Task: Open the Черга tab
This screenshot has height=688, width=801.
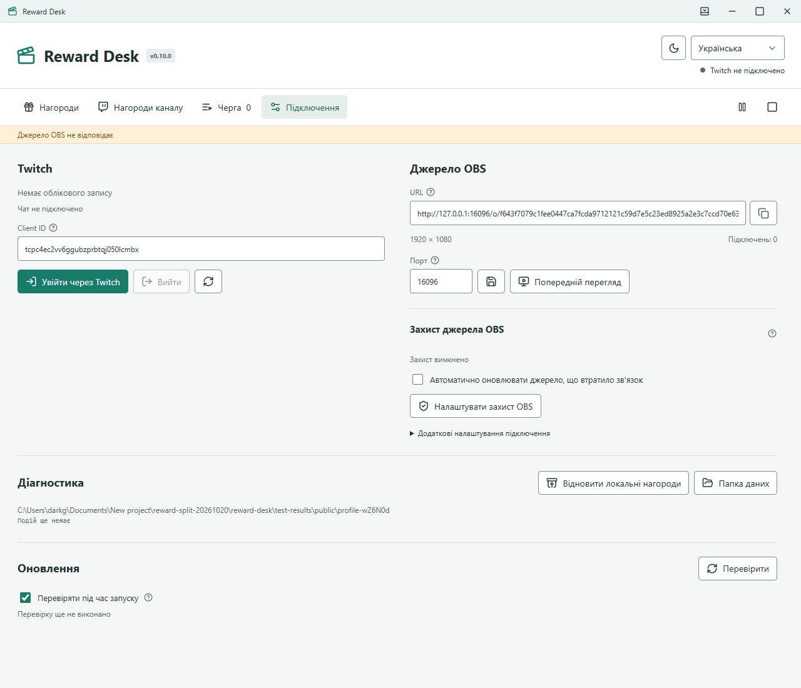Action: 226,107
